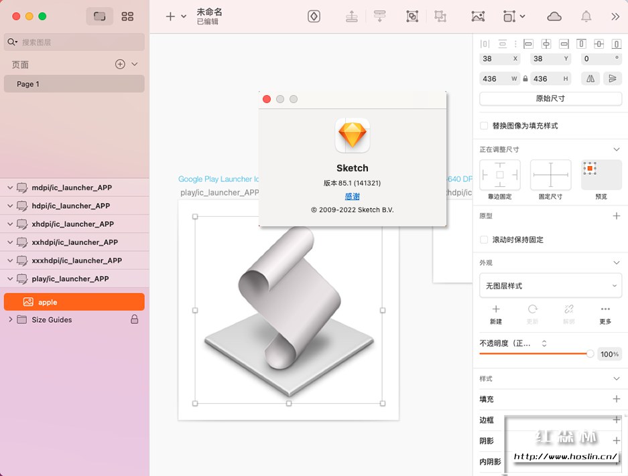Click the Send Backward toolbar icon
628x476 pixels.
tap(379, 16)
